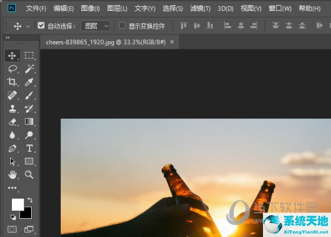This screenshot has height=237, width=331.
Task: Select the Pen tool
Action: pos(12,148)
